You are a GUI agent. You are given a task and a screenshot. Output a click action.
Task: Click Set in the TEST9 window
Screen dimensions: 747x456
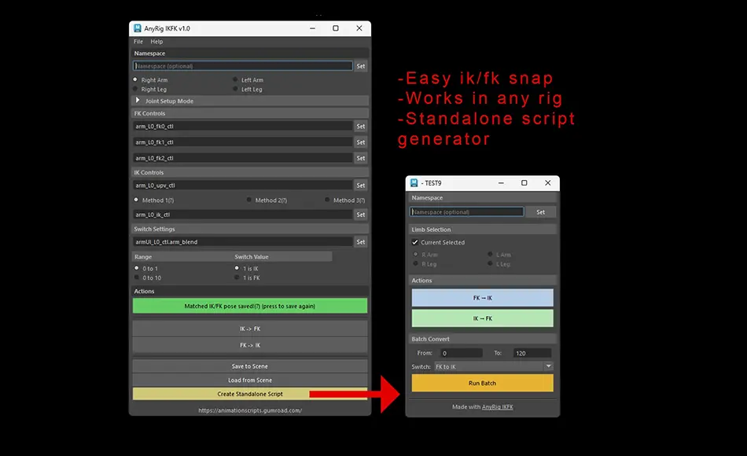[540, 212]
